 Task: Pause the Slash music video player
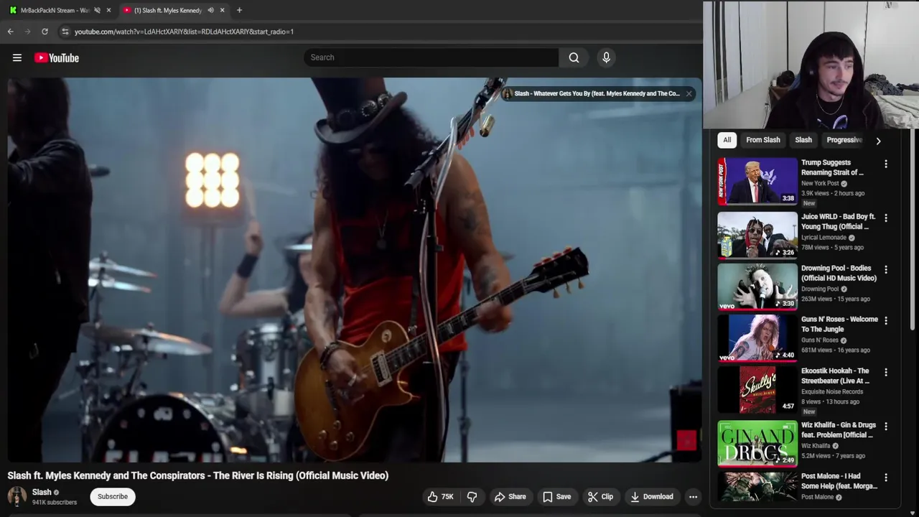click(355, 270)
